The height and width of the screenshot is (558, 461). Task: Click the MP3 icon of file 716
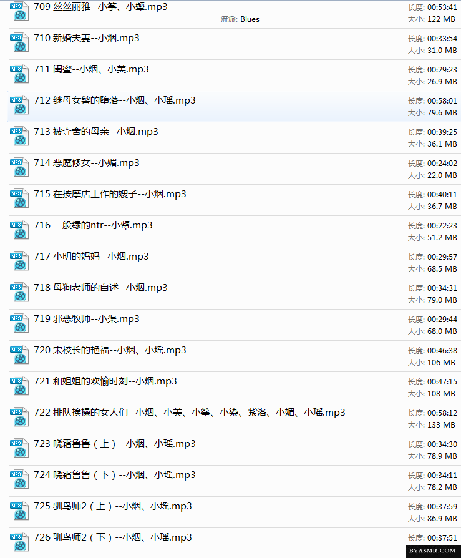coord(19,230)
